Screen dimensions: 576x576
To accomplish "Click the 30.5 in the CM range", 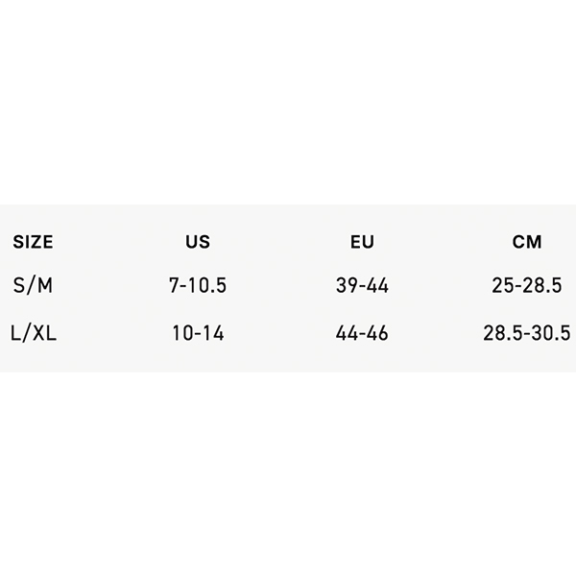I will pyautogui.click(x=551, y=333).
